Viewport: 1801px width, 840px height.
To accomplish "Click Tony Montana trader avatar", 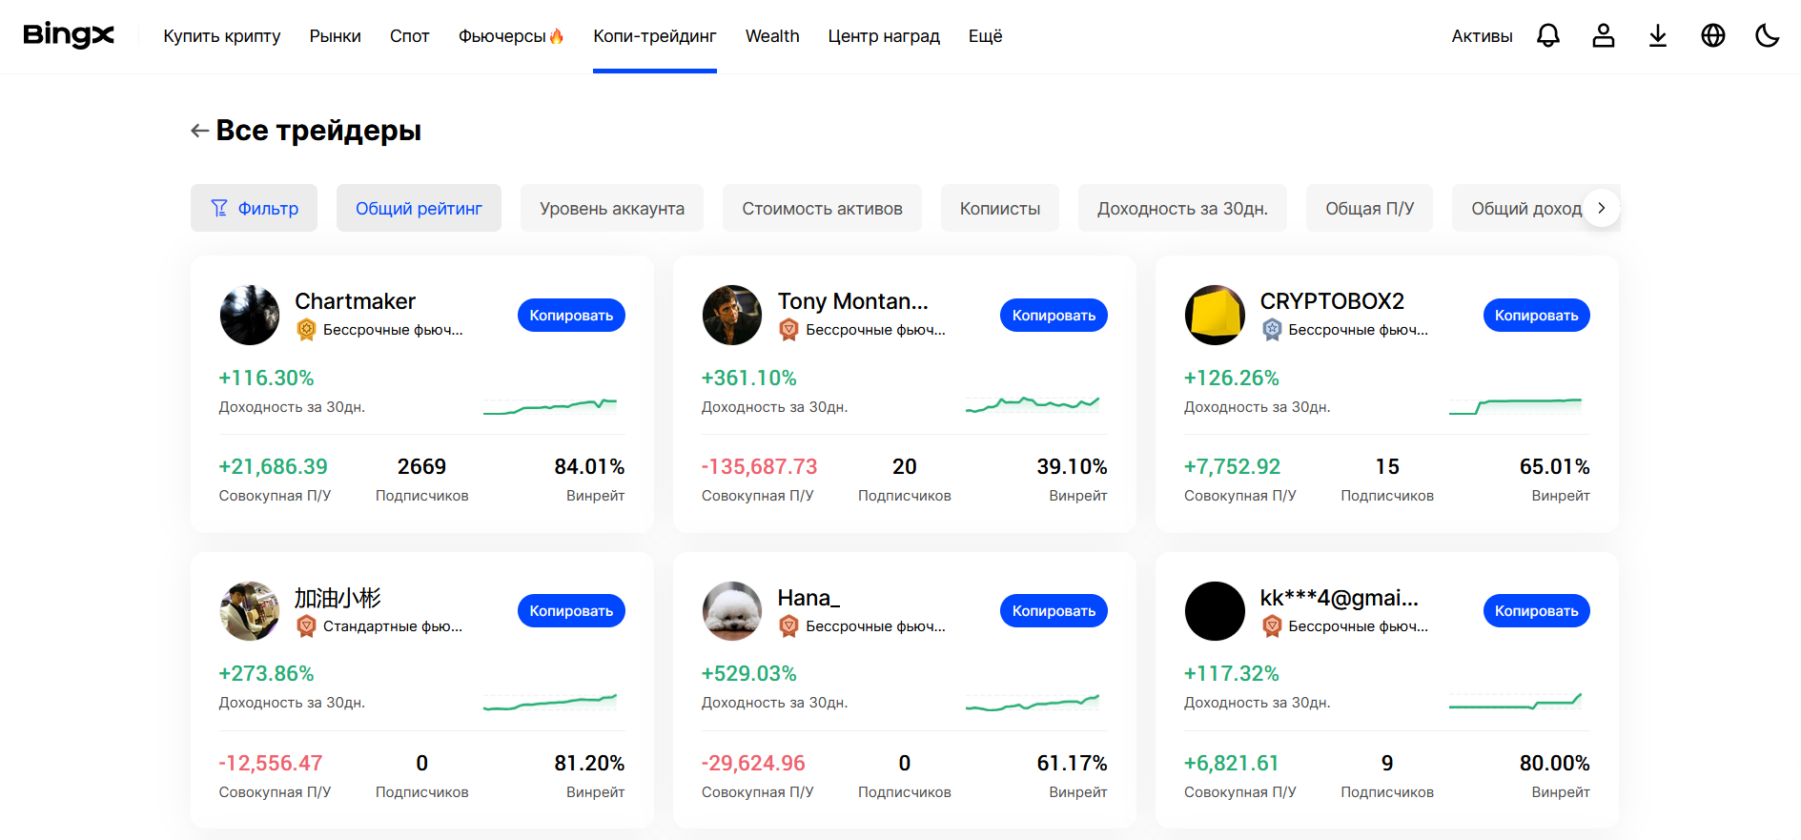I will tap(732, 315).
